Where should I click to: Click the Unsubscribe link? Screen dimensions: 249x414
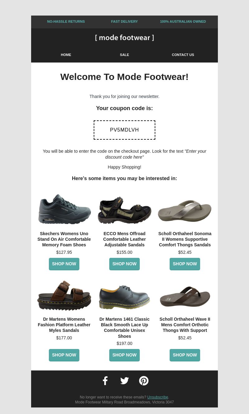(x=157, y=397)
